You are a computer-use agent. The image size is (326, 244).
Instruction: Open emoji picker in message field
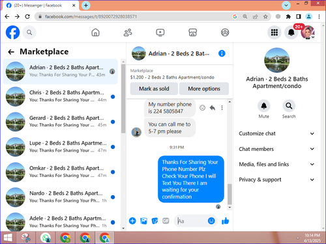click(211, 221)
